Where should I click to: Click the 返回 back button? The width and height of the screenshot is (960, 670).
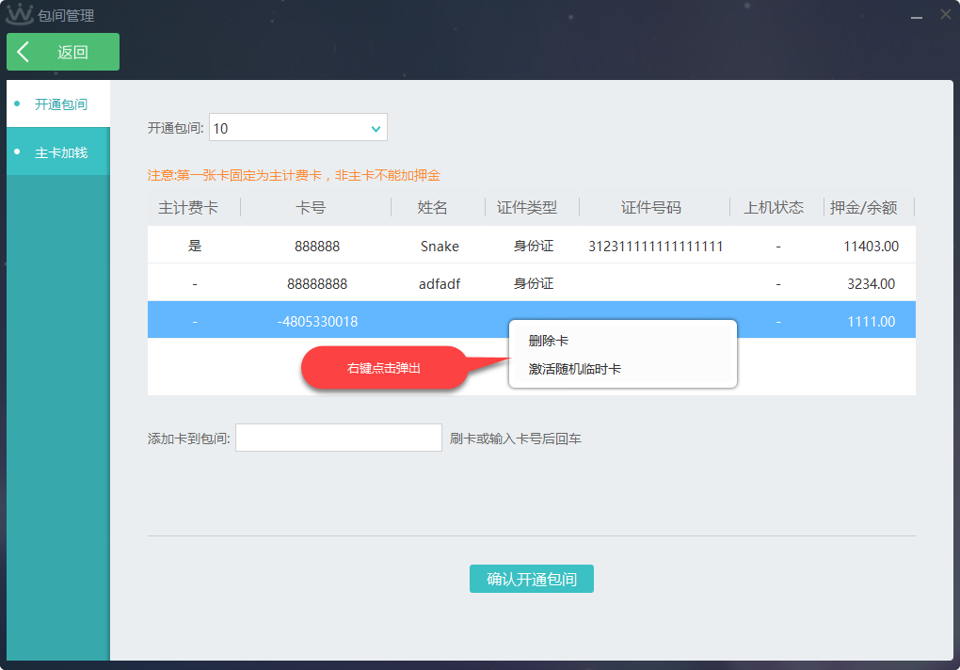[x=63, y=52]
